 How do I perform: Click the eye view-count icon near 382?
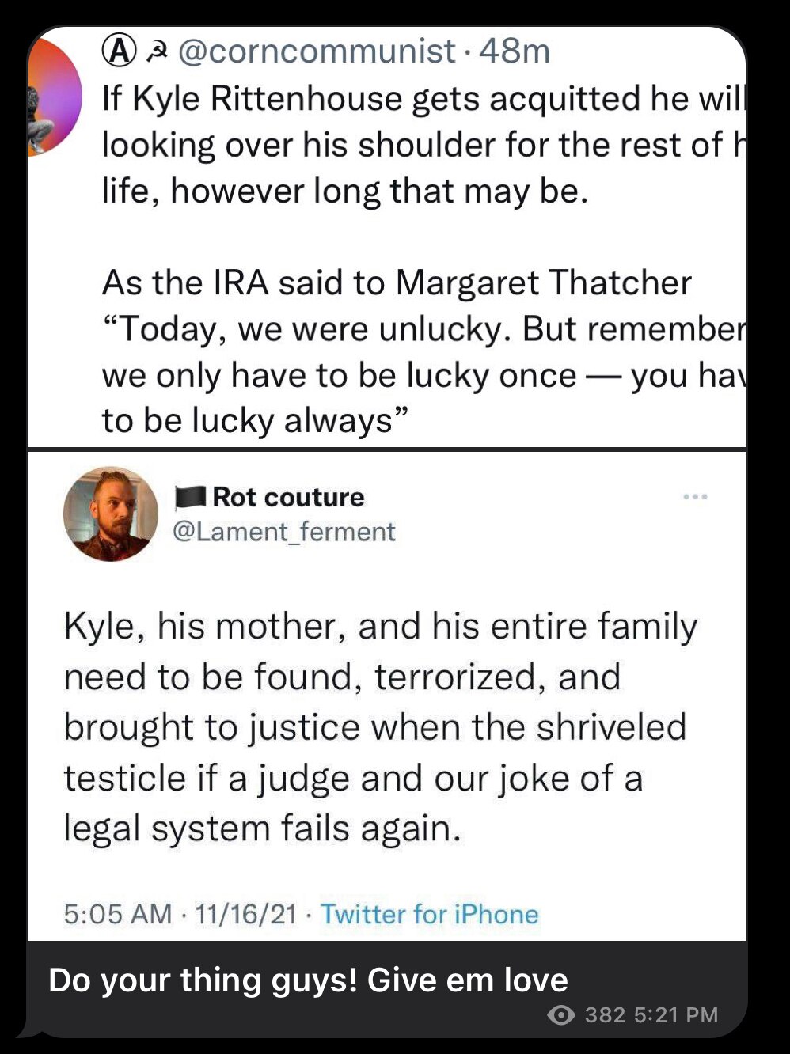[563, 1015]
